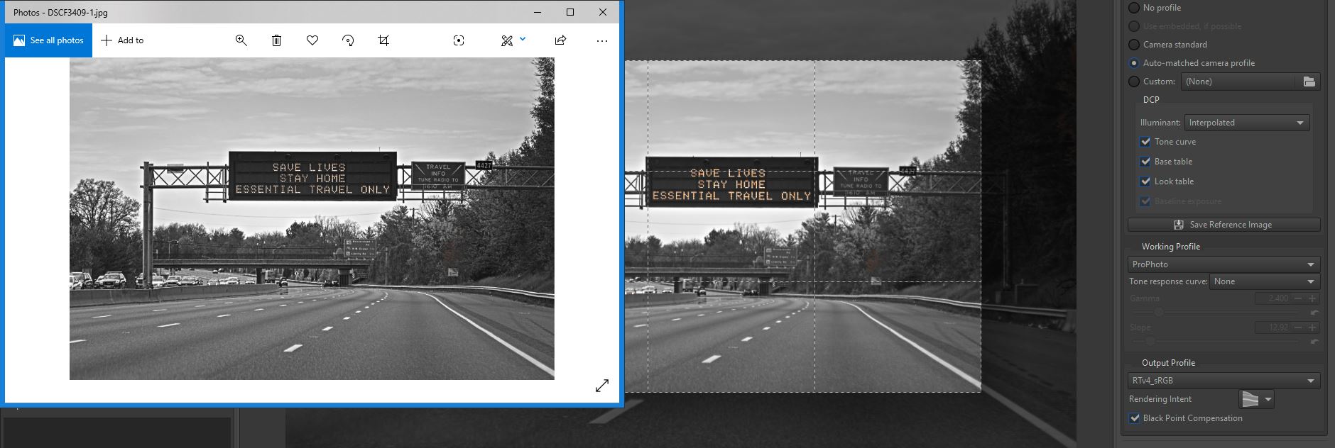Image resolution: width=1335 pixels, height=448 pixels.
Task: Click the Add to button
Action: point(122,40)
